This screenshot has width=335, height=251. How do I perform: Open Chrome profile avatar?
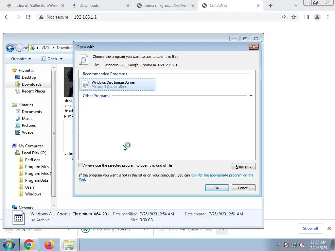click(317, 17)
